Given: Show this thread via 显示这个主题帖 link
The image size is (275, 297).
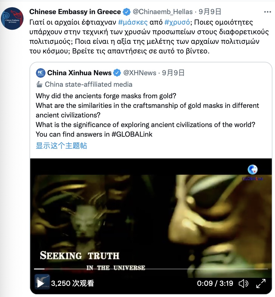Looking at the screenshot, I should [x=62, y=146].
